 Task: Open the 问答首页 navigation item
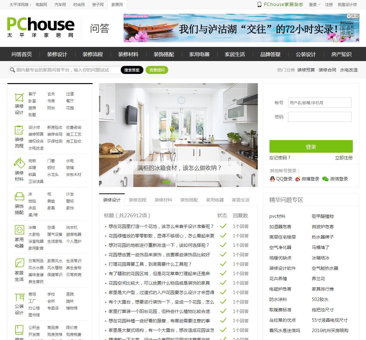point(22,54)
